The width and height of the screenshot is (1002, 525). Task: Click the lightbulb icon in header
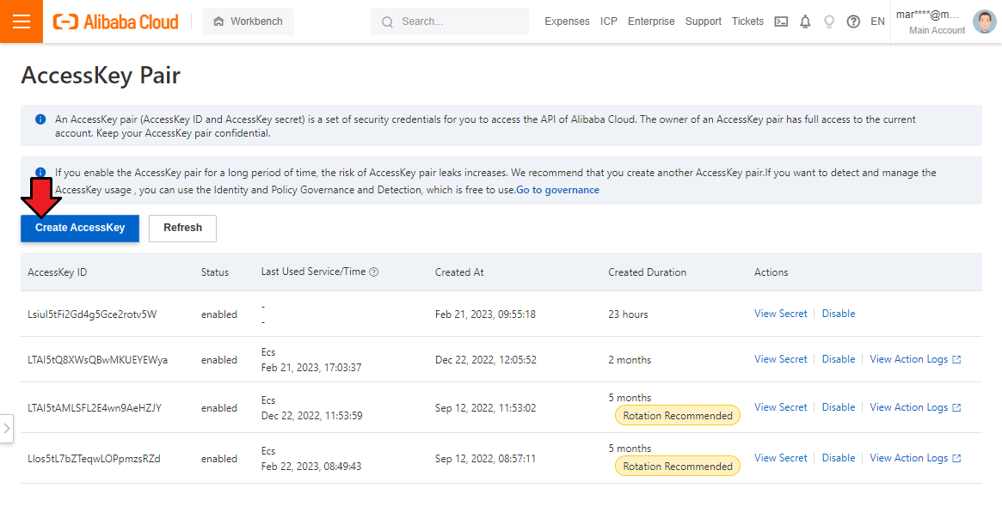829,21
